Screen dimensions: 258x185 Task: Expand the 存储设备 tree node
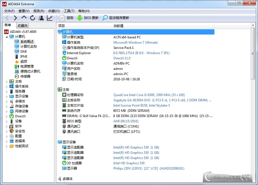pos(7,107)
